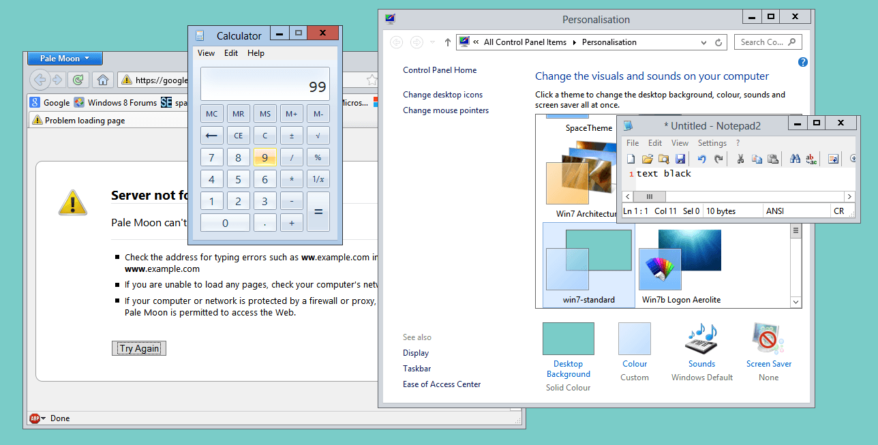Open the Ease of Access Center link
The image size is (878, 445).
(442, 384)
